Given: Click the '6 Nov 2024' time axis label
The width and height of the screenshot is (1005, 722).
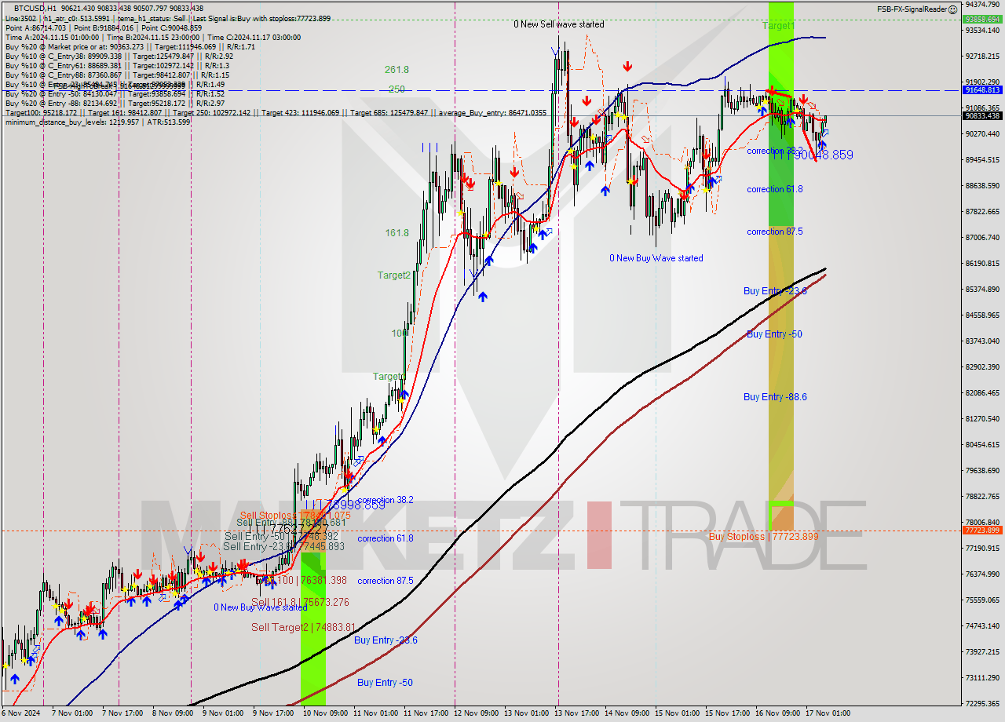Looking at the screenshot, I should (20, 713).
